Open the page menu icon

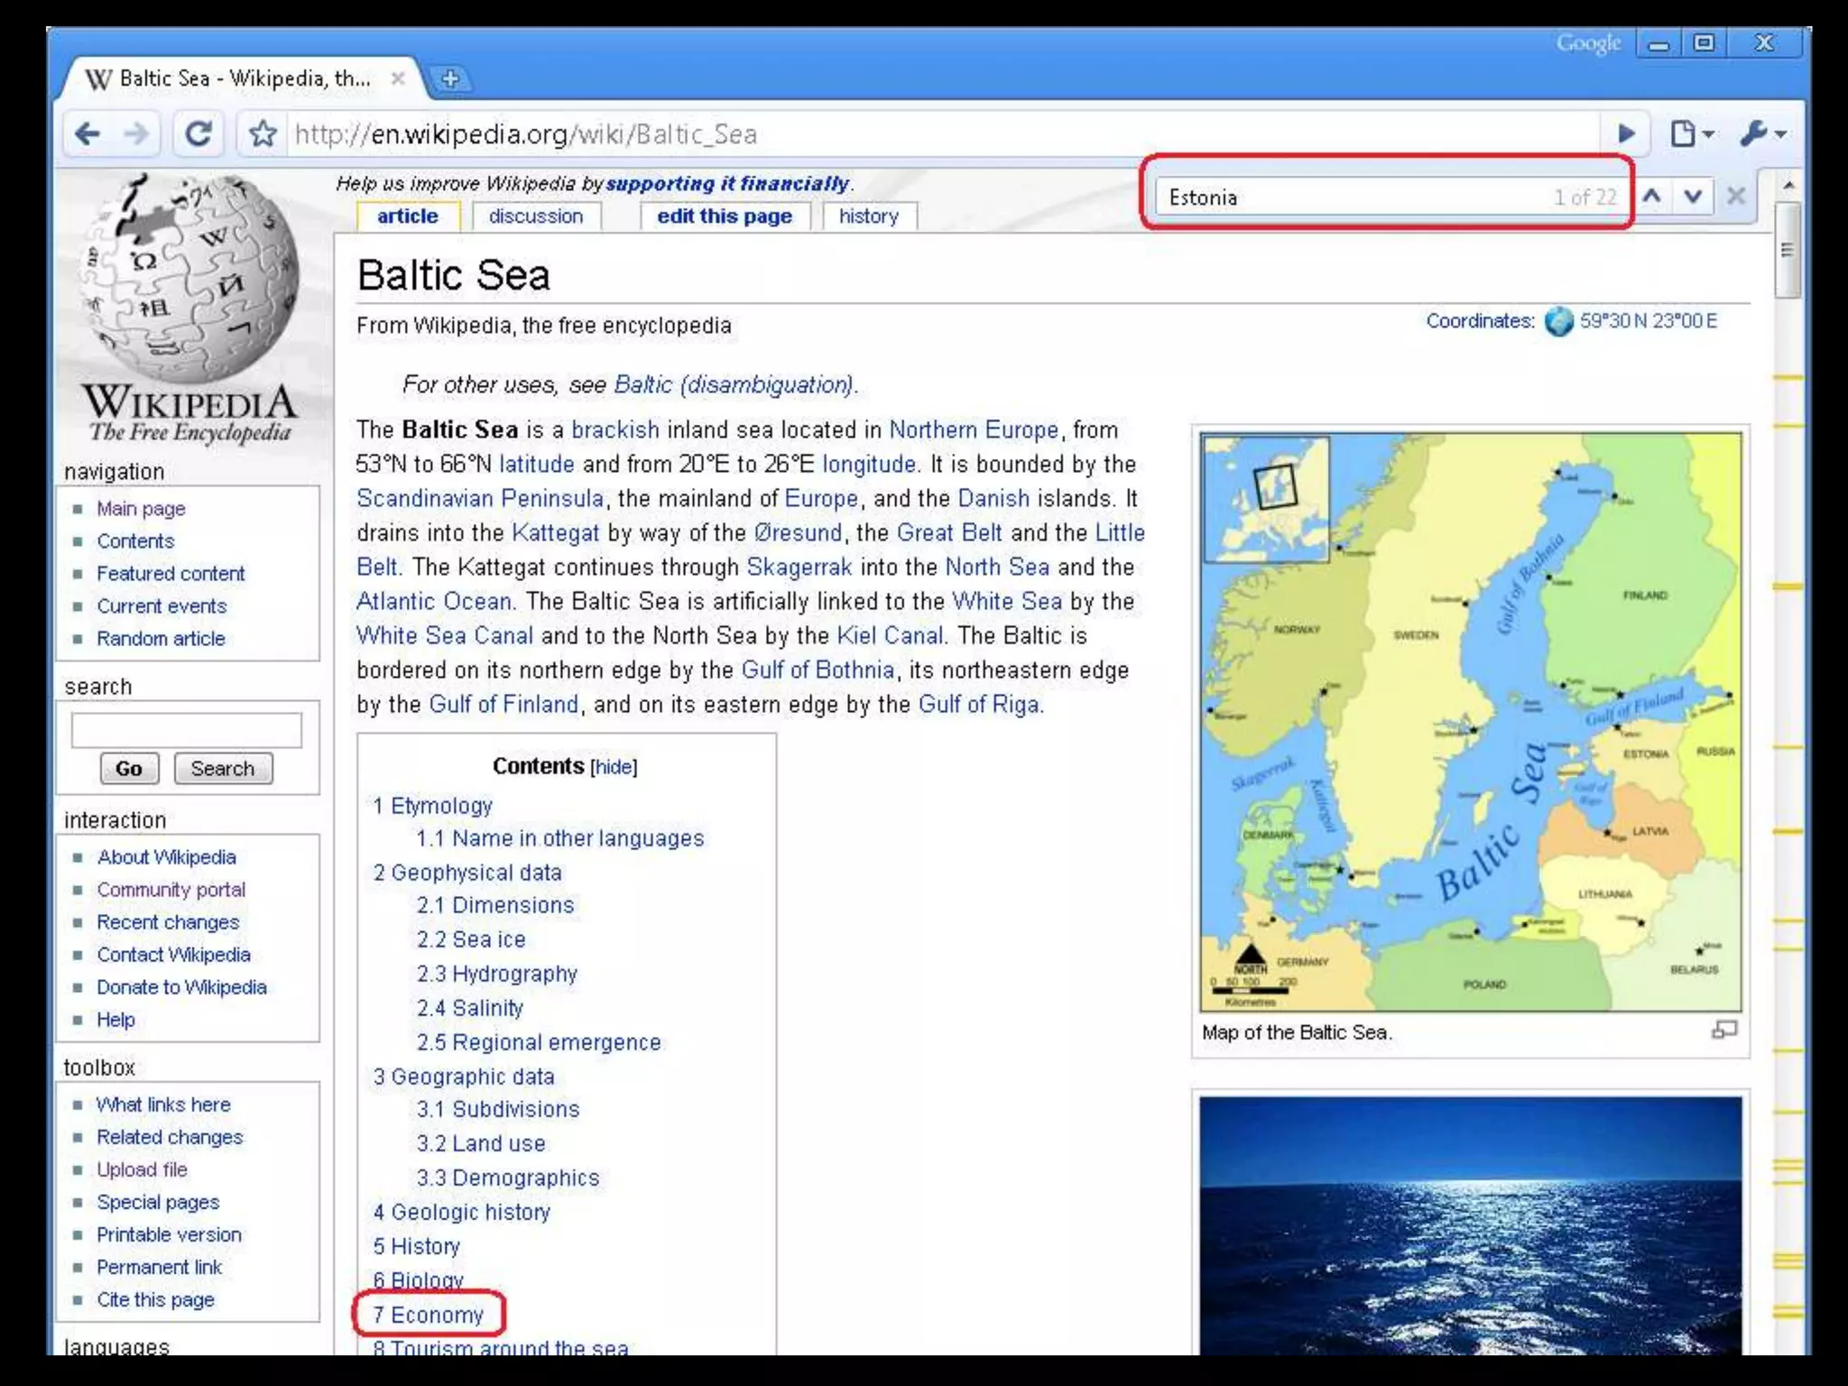[x=1691, y=134]
